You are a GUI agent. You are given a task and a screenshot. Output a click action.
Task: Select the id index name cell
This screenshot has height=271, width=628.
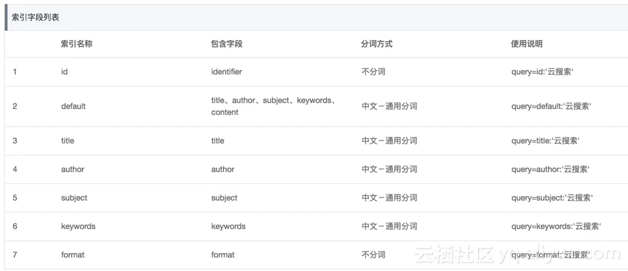64,72
